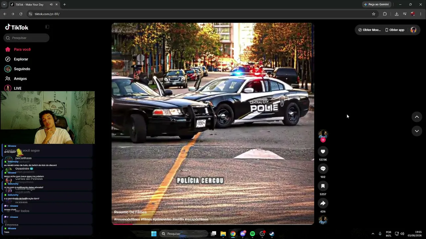Image resolution: width=426 pixels, height=239 pixels.
Task: Go to the Explorar page
Action: 21,59
